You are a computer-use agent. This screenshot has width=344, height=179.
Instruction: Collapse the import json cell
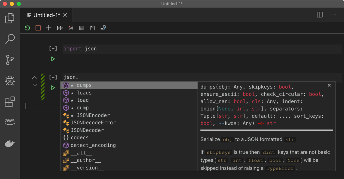53,48
